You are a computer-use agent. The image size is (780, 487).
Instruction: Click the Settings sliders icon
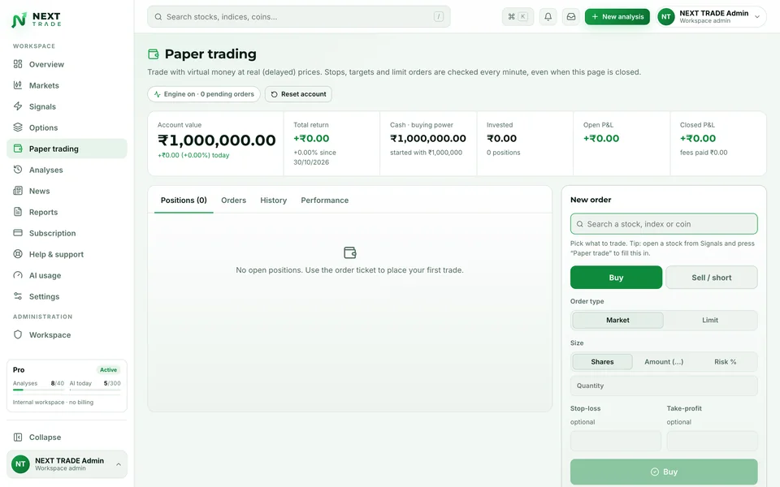tap(18, 296)
